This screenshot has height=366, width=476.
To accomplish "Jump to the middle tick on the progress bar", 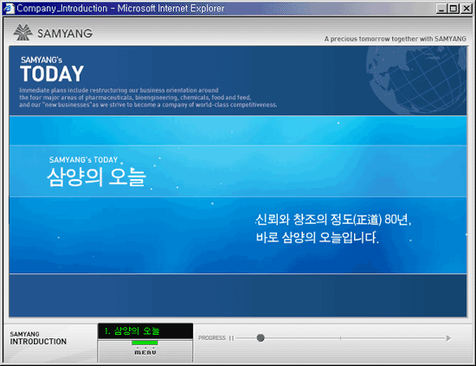I will coord(341,337).
